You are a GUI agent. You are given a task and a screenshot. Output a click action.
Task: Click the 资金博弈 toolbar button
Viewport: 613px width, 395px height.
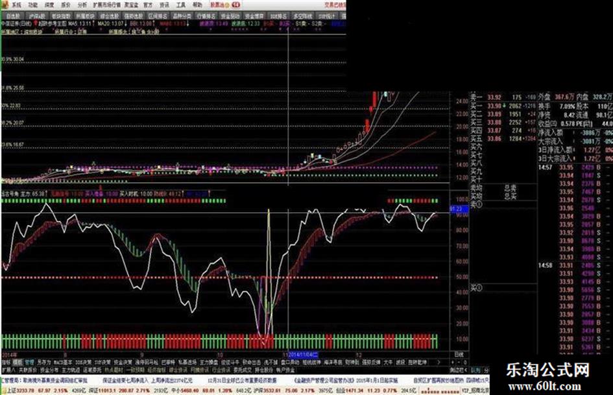point(254,16)
